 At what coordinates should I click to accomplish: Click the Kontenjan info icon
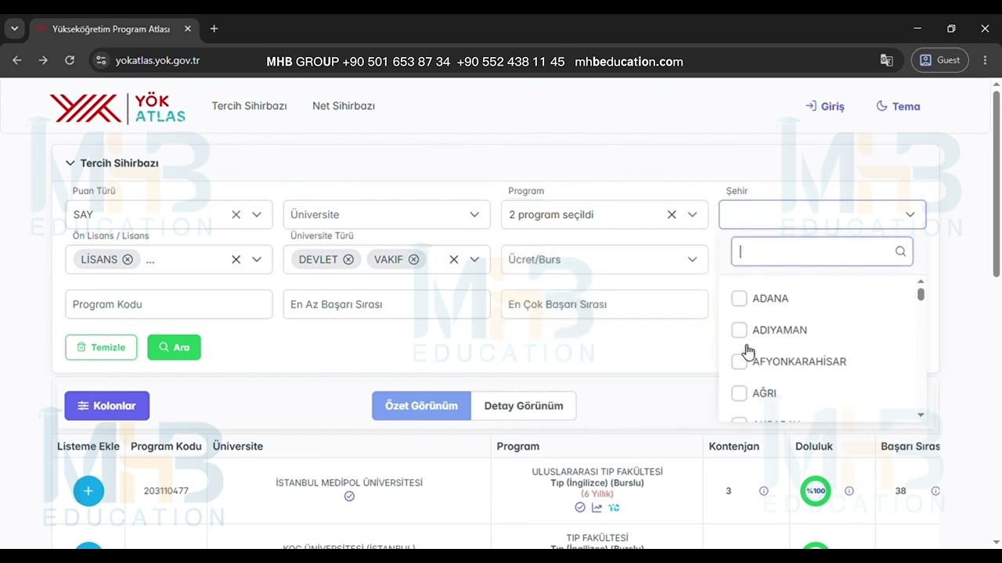pyautogui.click(x=763, y=491)
